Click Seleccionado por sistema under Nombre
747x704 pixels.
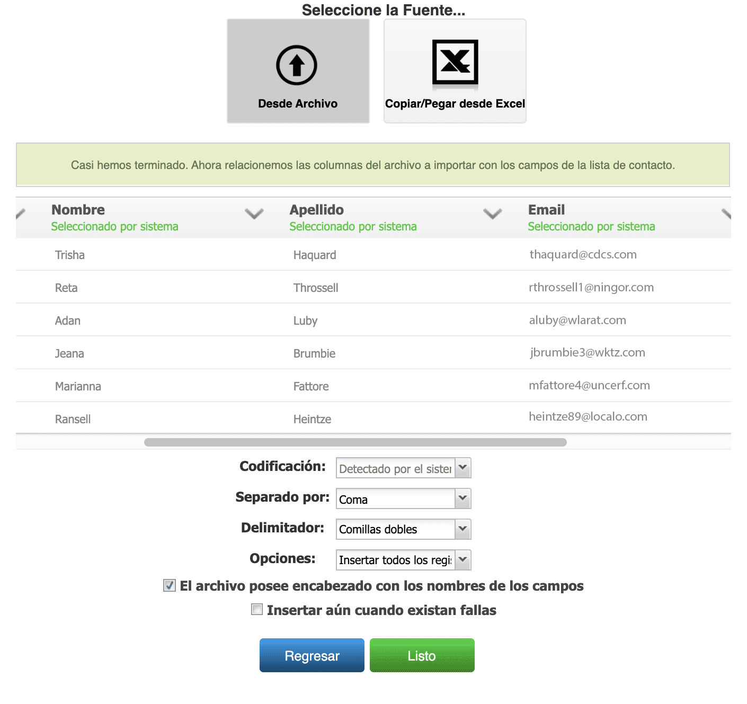[x=114, y=227]
